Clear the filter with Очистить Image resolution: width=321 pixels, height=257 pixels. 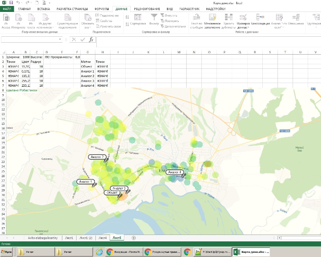[169, 15]
